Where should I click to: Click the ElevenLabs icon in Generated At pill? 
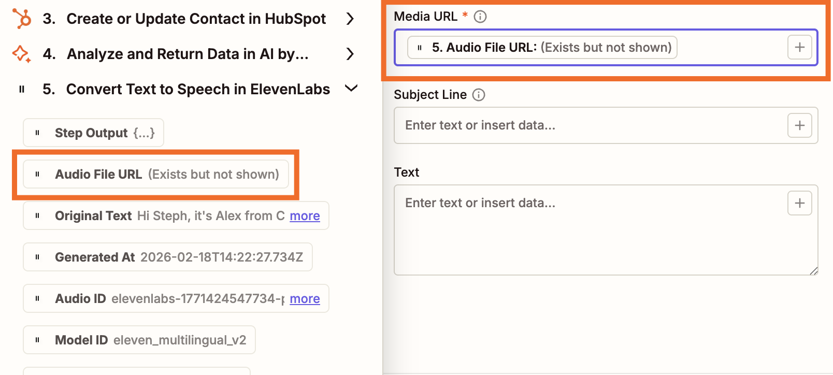click(x=37, y=257)
